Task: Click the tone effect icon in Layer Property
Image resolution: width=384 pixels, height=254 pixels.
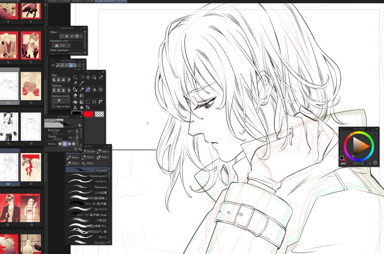Action: pyautogui.click(x=72, y=36)
